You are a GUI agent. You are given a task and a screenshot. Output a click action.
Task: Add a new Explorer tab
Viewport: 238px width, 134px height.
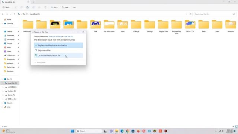pos(34,2)
